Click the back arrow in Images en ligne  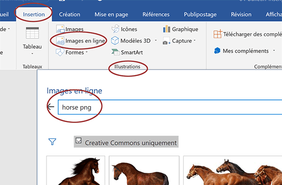pyautogui.click(x=51, y=107)
